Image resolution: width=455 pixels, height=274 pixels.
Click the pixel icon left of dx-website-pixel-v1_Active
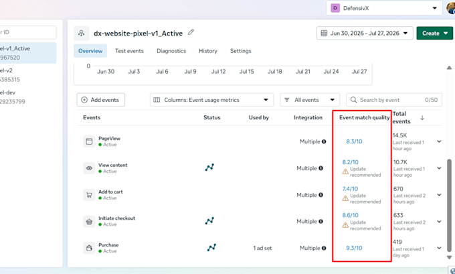point(81,33)
